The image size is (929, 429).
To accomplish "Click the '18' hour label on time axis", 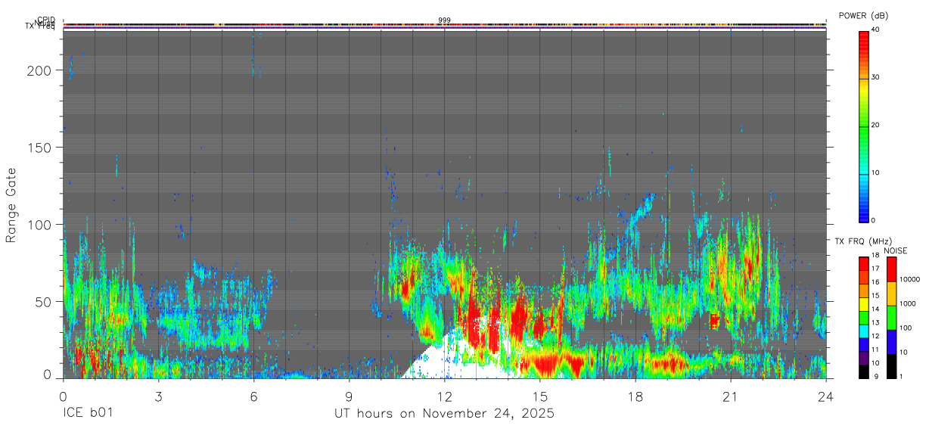I will (635, 397).
